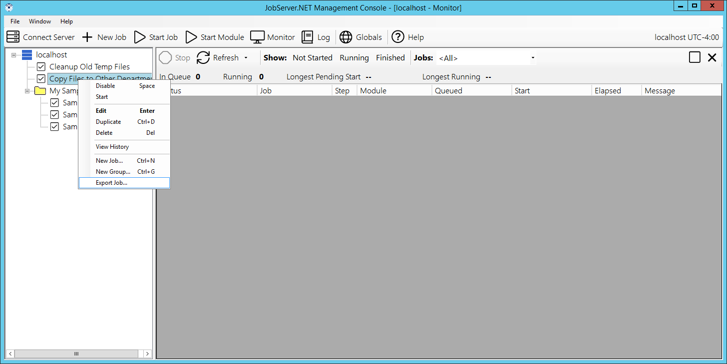The image size is (727, 364).
Task: Click the Refresh arrows icon
Action: pyautogui.click(x=203, y=58)
